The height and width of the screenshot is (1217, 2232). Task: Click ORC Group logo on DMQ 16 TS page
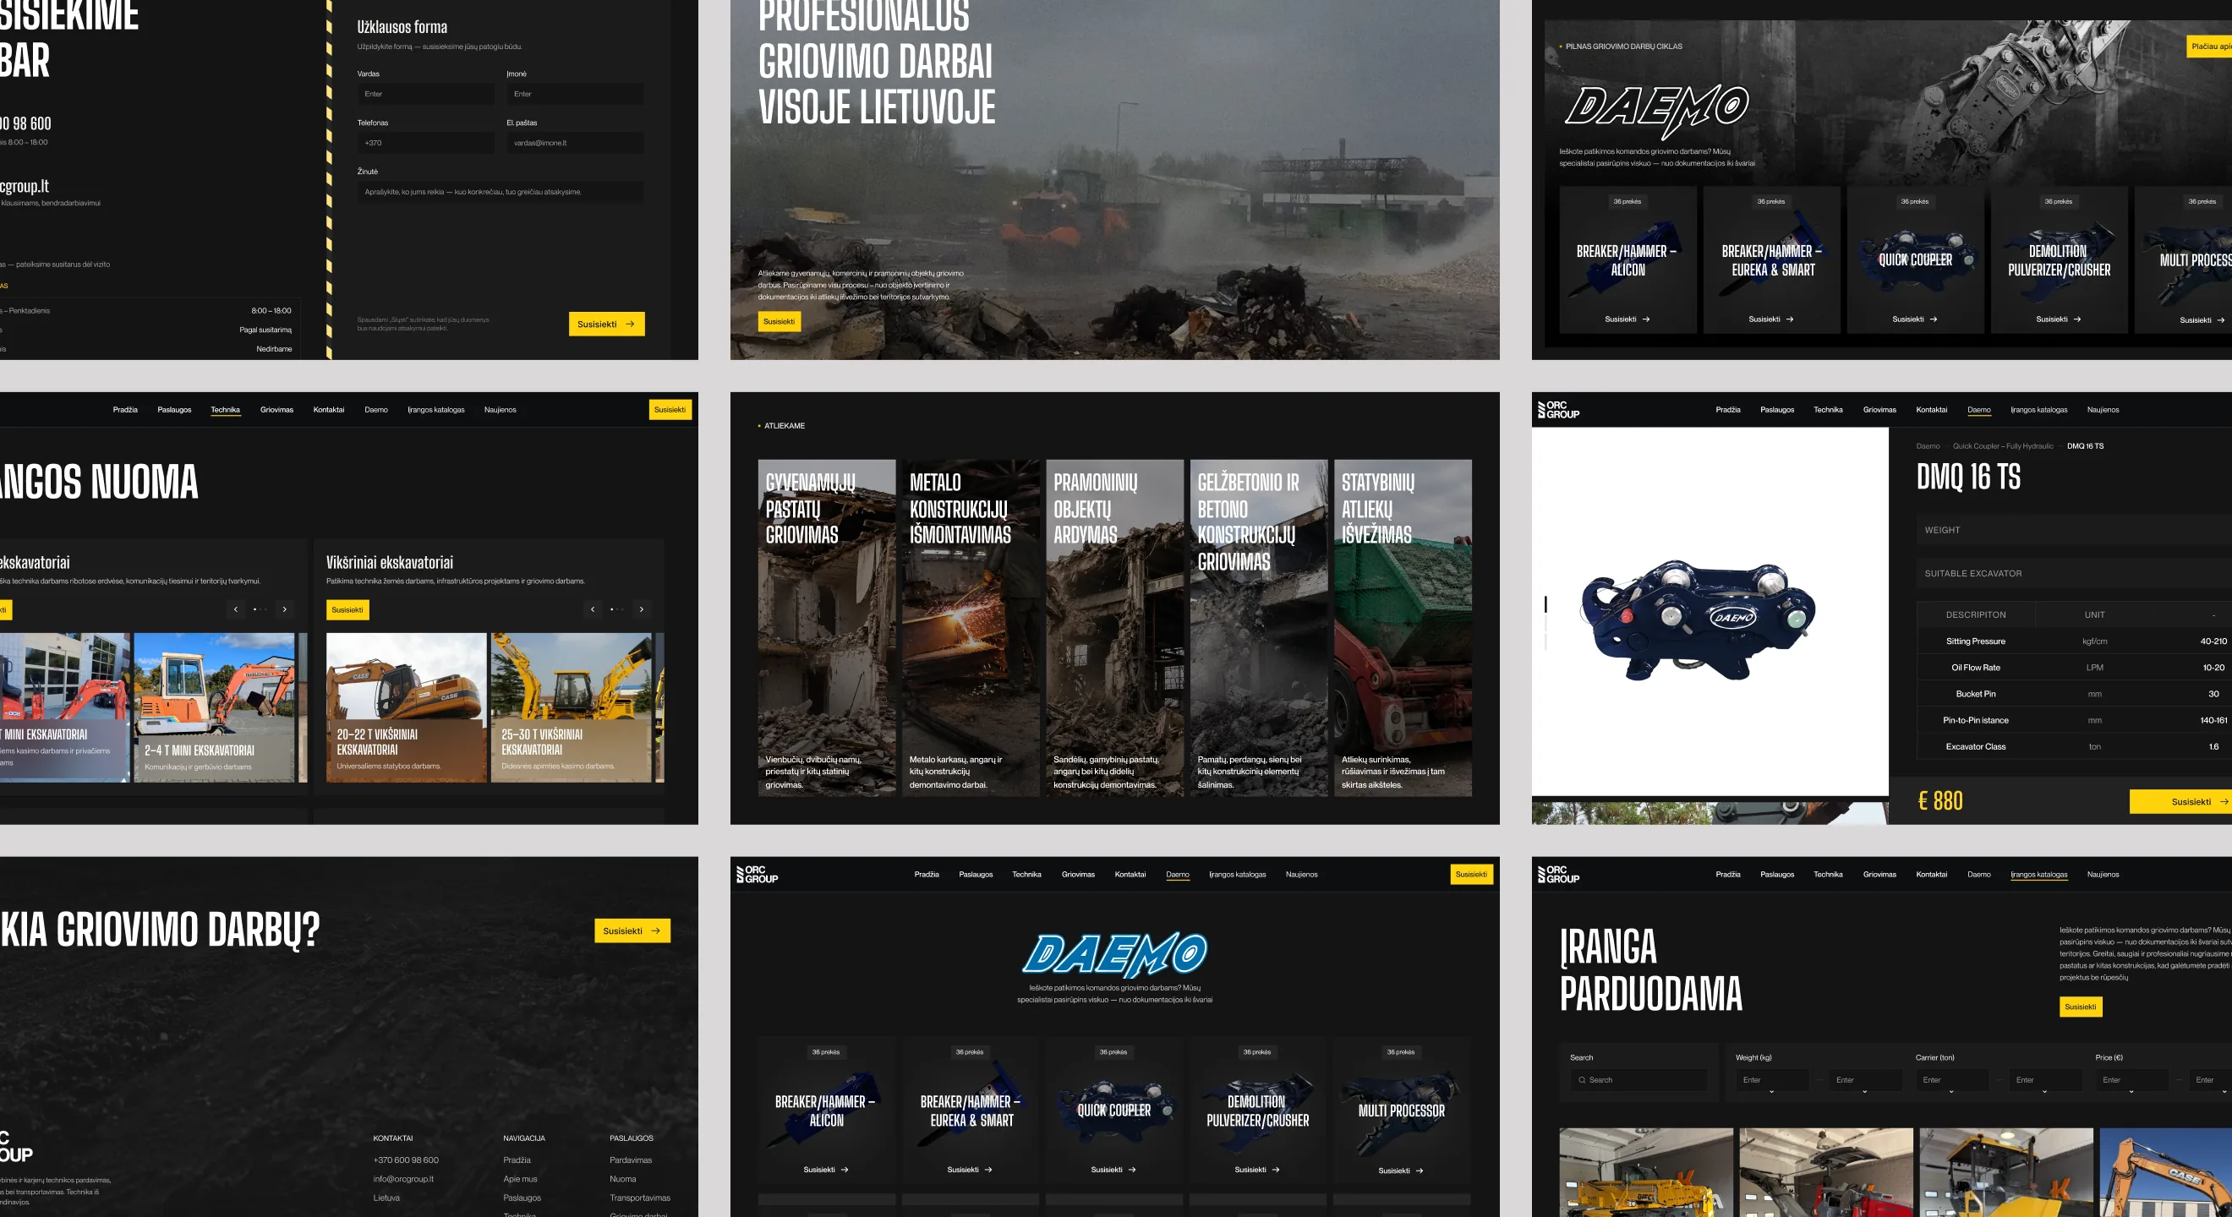[1558, 410]
